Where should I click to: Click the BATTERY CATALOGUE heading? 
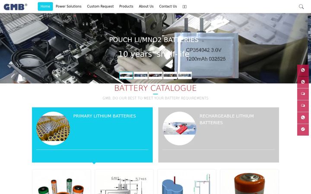[x=155, y=88]
